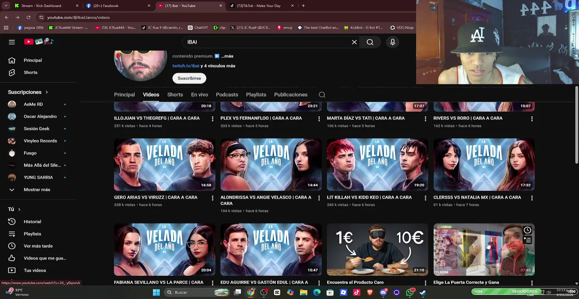Open Vinyleo Records subscription channel
Screen dimensions: 579x299
pos(40,141)
